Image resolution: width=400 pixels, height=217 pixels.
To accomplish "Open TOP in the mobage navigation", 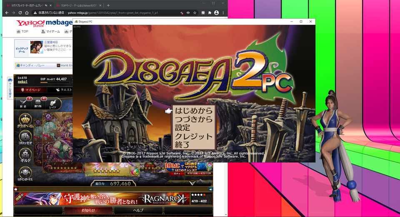I will pyautogui.click(x=22, y=32).
